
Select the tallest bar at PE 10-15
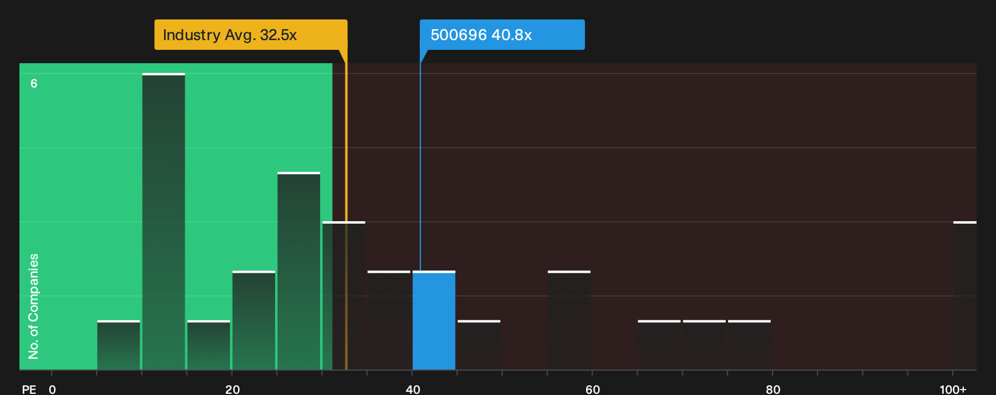(x=163, y=221)
